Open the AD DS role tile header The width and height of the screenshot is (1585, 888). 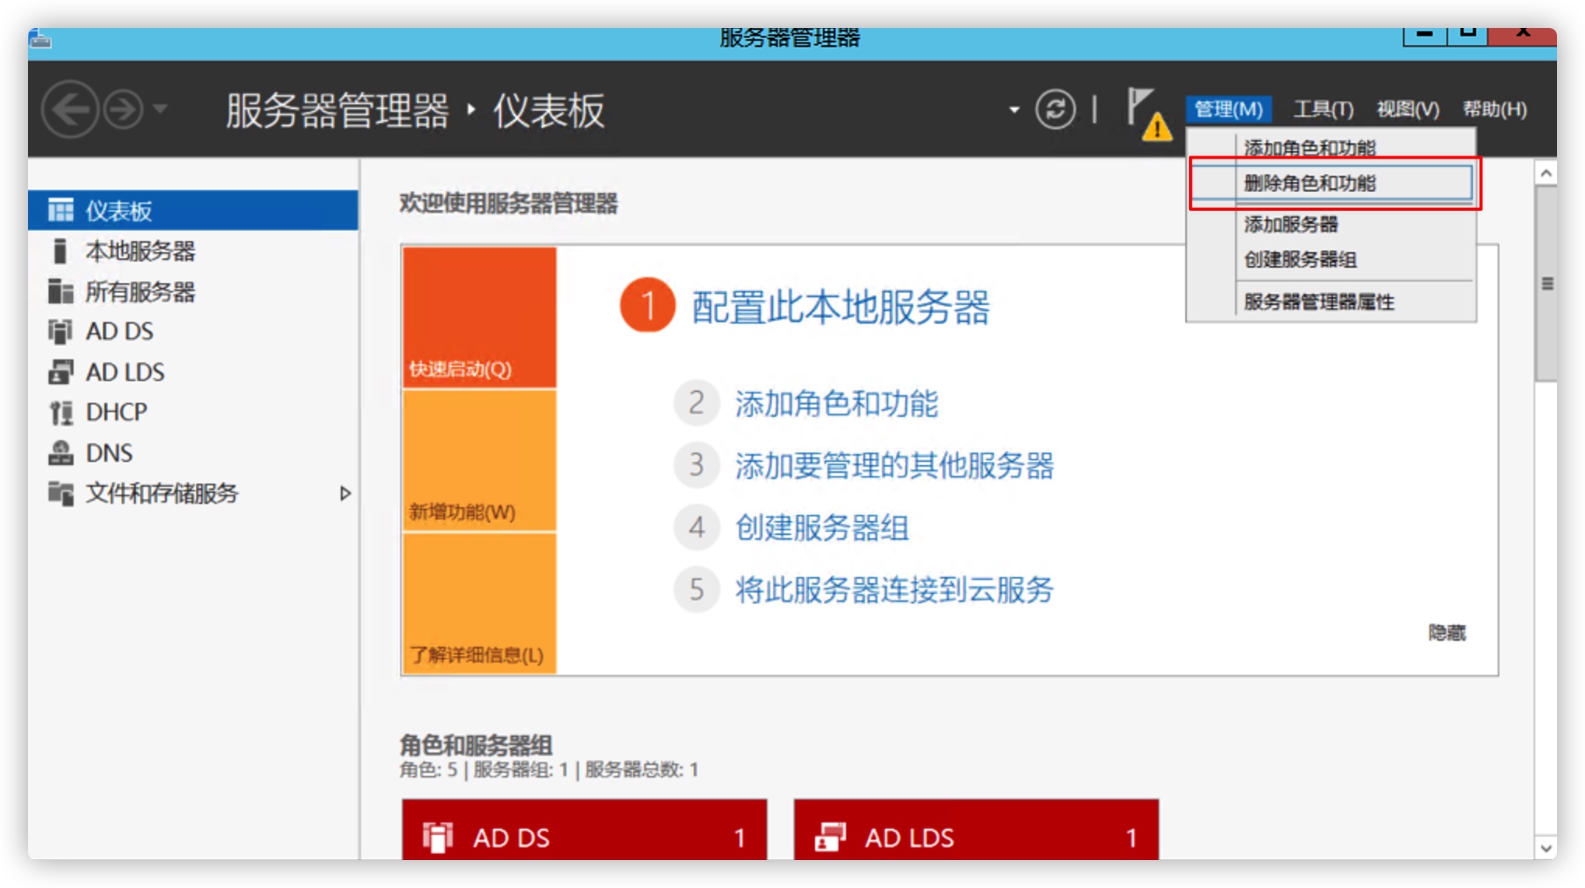point(584,830)
